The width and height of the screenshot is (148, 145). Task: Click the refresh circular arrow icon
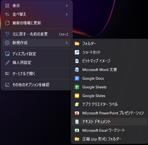pos(7,23)
